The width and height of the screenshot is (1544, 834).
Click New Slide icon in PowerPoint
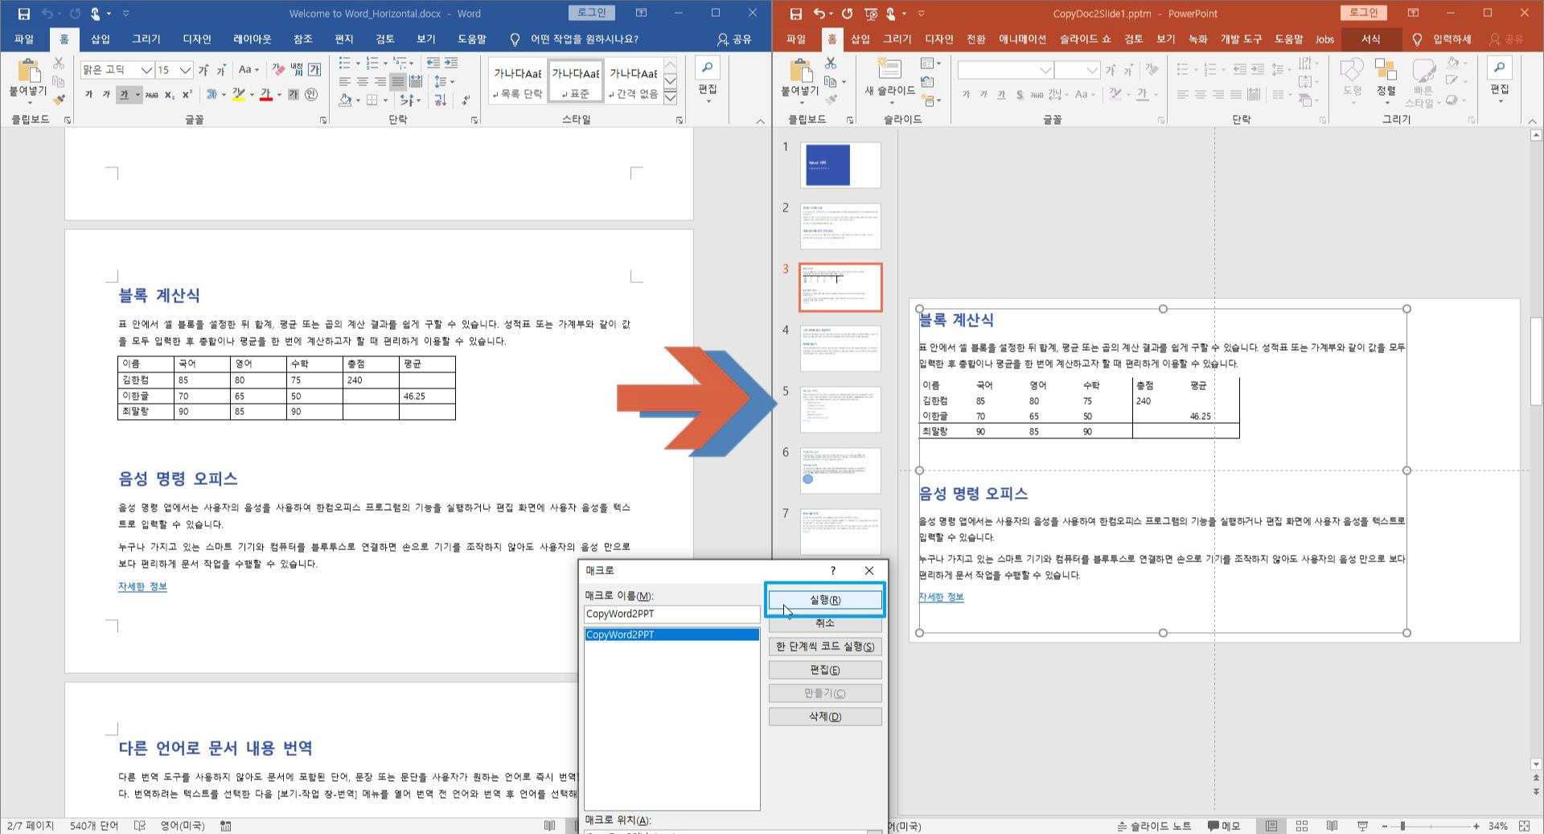889,69
